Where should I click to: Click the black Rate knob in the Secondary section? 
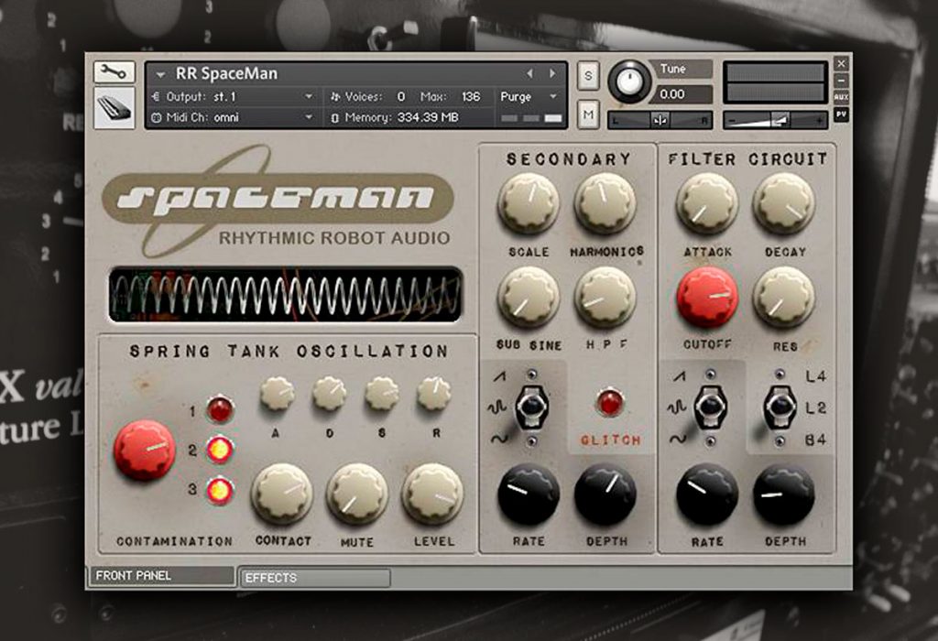(529, 494)
